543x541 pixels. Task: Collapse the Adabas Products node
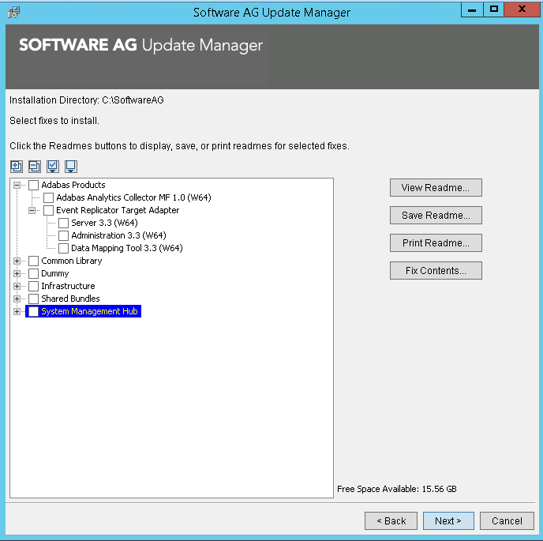point(17,185)
